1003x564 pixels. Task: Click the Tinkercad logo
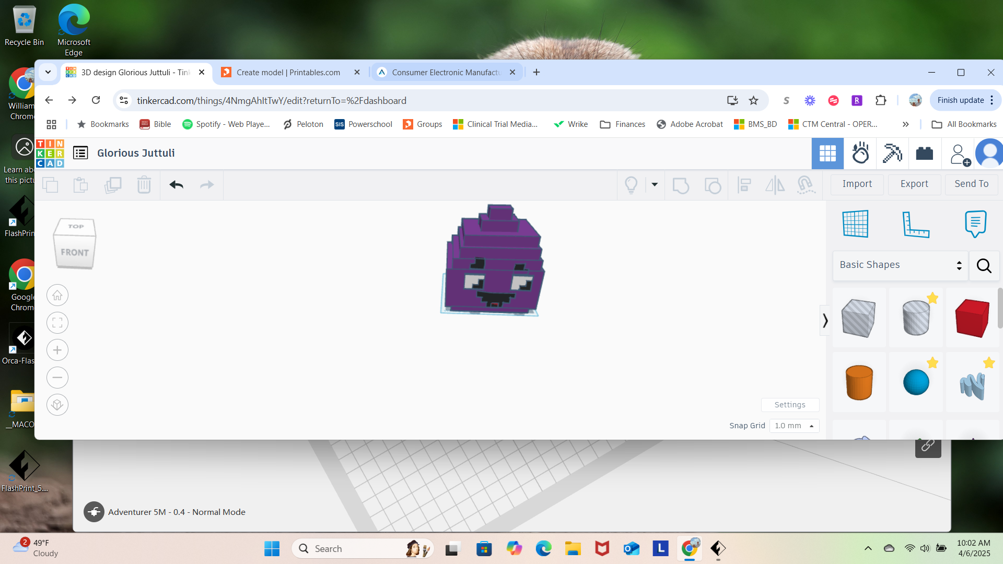(x=50, y=153)
